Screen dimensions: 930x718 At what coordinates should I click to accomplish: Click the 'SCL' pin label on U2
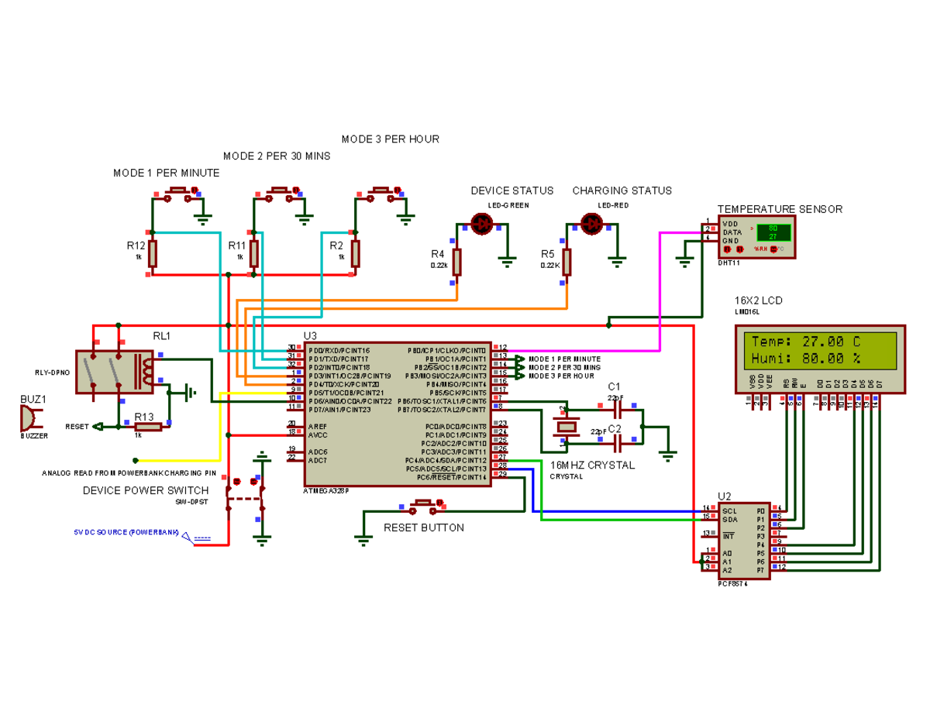[728, 511]
